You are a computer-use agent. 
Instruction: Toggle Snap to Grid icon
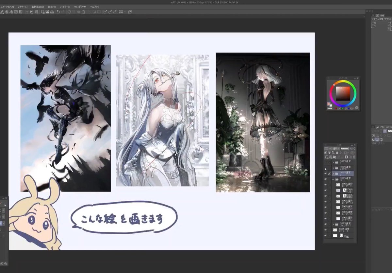coord(115,12)
